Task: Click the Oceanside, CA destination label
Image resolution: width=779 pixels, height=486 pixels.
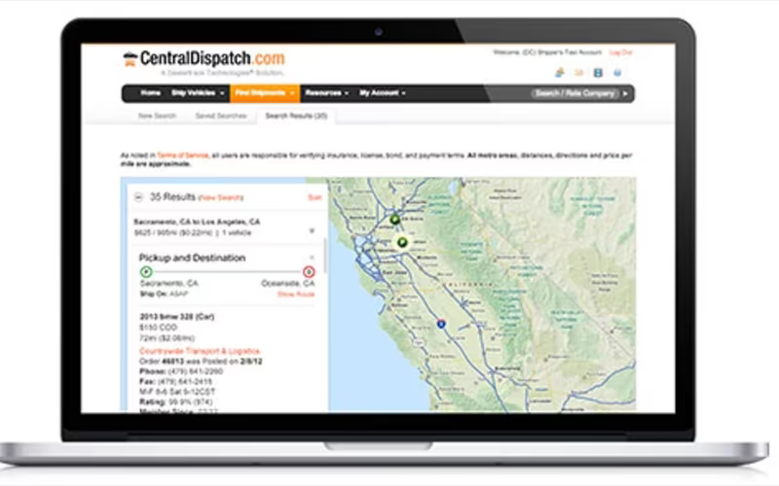Action: (288, 283)
